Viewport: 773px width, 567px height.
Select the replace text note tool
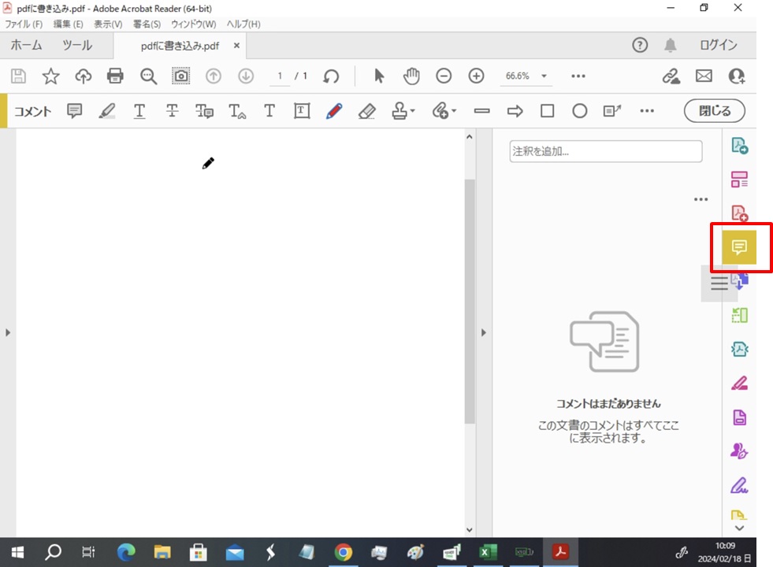pyautogui.click(x=204, y=111)
